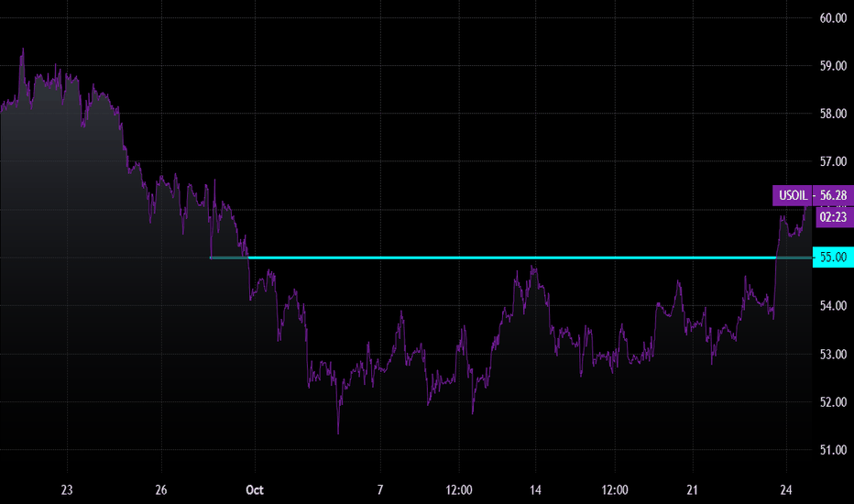Viewport: 854px width, 504px height.
Task: Click the 56.28 current price tag
Action: (x=833, y=195)
